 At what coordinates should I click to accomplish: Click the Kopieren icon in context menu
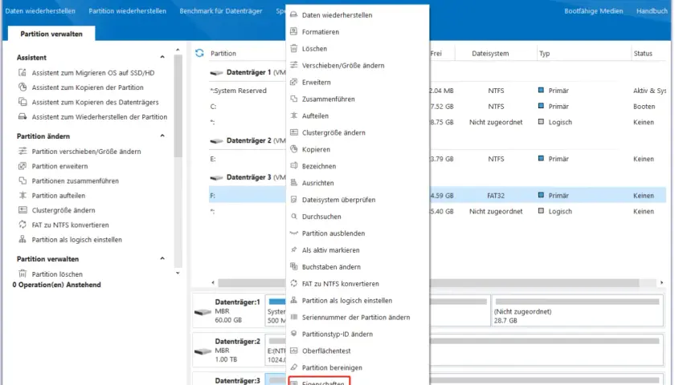point(293,148)
